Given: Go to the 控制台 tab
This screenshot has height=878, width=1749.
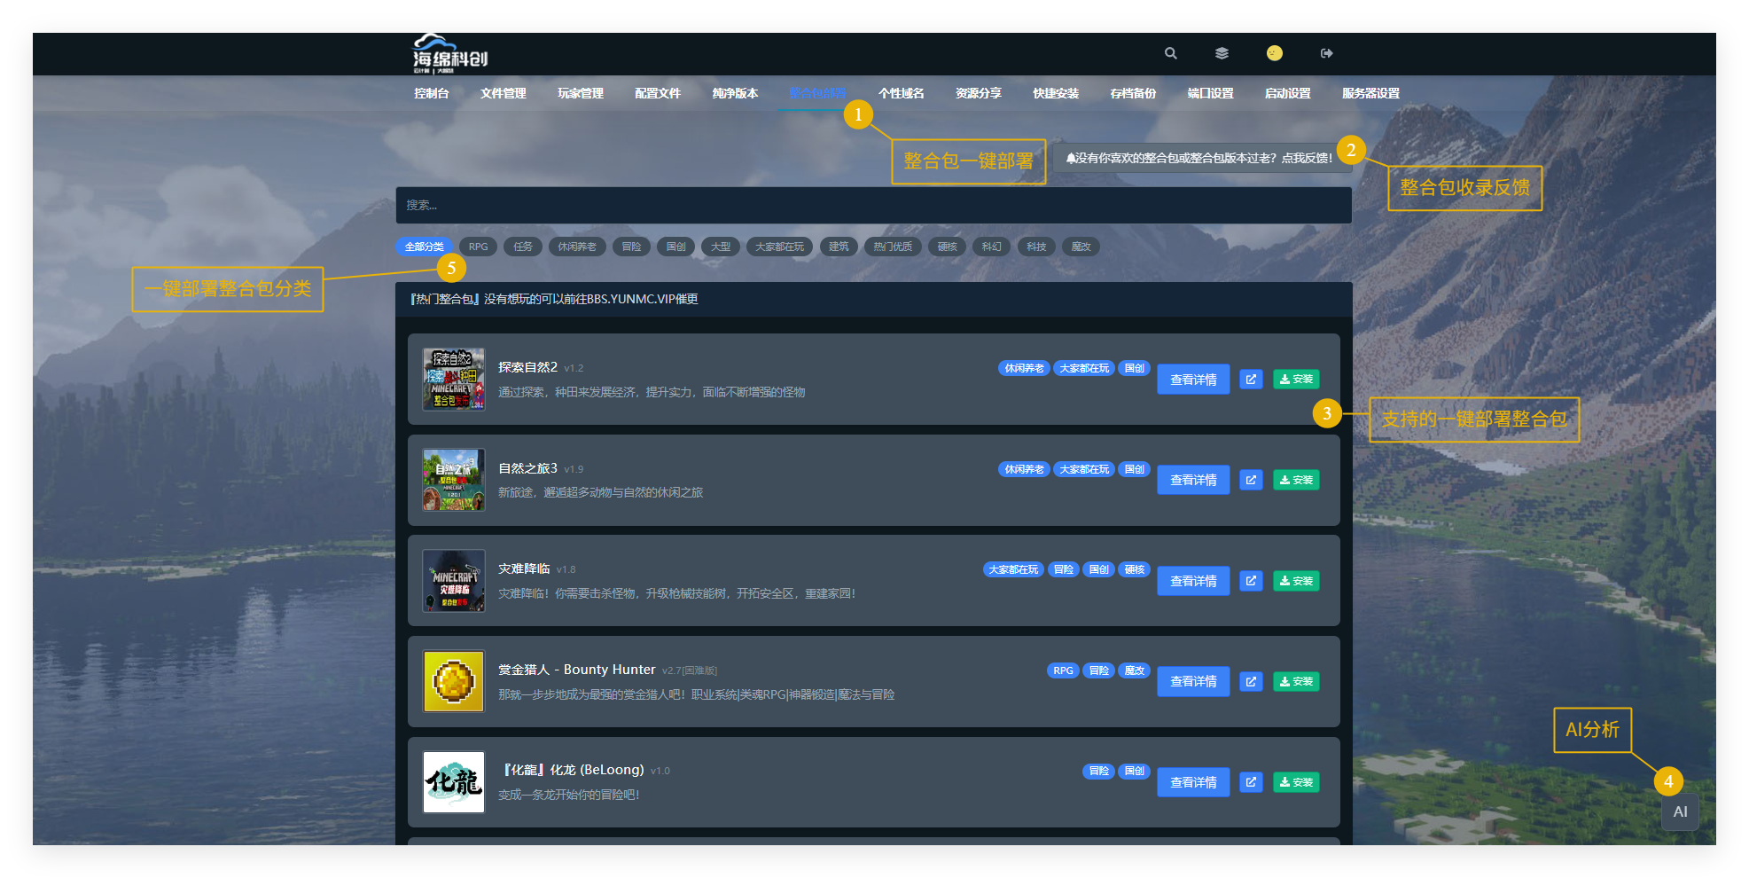Looking at the screenshot, I should pos(431,93).
